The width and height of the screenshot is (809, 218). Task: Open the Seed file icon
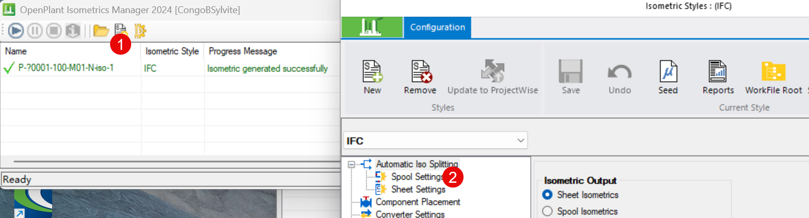(668, 77)
